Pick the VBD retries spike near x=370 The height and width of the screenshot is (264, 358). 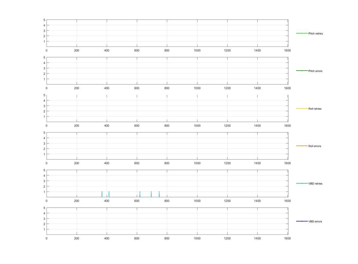[102, 194]
